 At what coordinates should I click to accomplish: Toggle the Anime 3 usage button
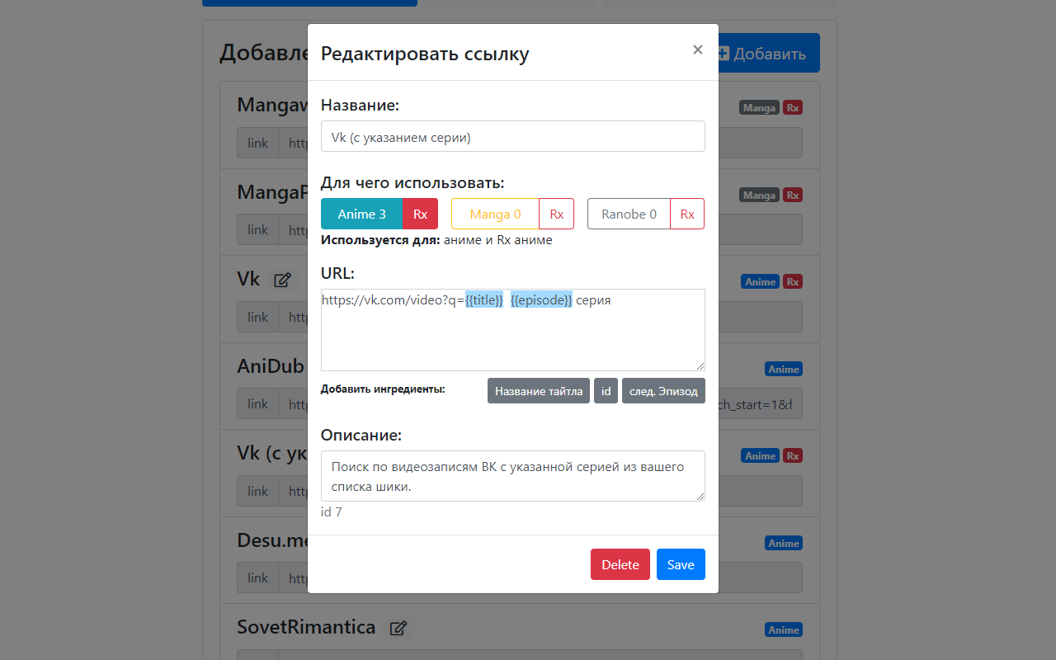tap(361, 214)
